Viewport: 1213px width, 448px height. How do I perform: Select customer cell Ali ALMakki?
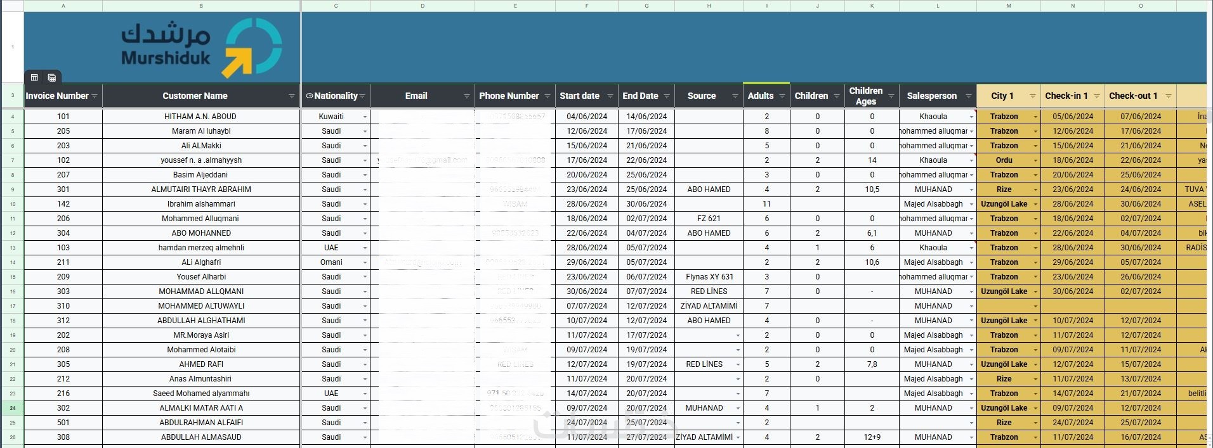[x=201, y=146]
